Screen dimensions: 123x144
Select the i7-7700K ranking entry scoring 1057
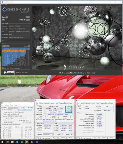16,55
